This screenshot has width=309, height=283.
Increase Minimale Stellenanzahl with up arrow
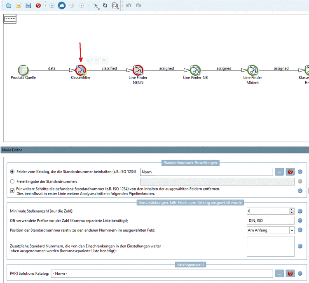[292, 209]
